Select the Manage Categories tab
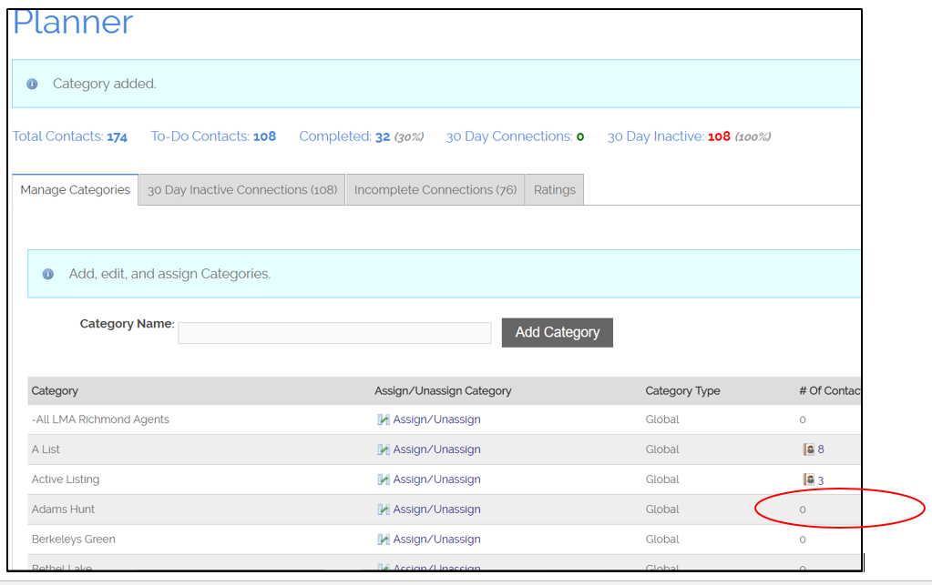Viewport: 932px width, 585px height. tap(75, 190)
